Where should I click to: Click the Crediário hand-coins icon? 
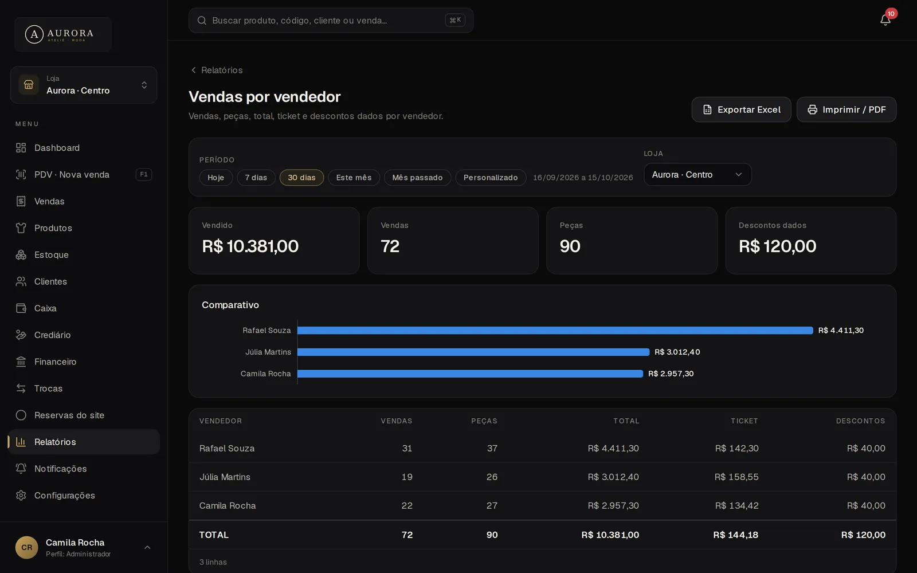tap(21, 335)
